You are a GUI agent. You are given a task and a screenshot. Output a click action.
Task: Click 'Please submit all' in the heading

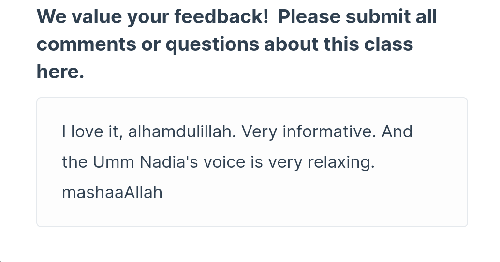coord(357,16)
